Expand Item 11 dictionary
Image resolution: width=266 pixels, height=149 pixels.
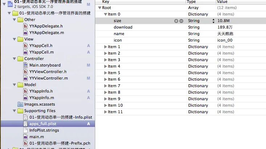pos(105,112)
